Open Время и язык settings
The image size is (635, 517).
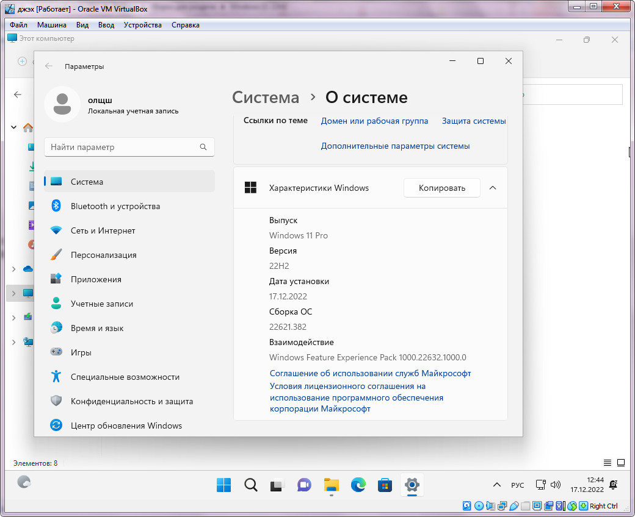pos(129,328)
